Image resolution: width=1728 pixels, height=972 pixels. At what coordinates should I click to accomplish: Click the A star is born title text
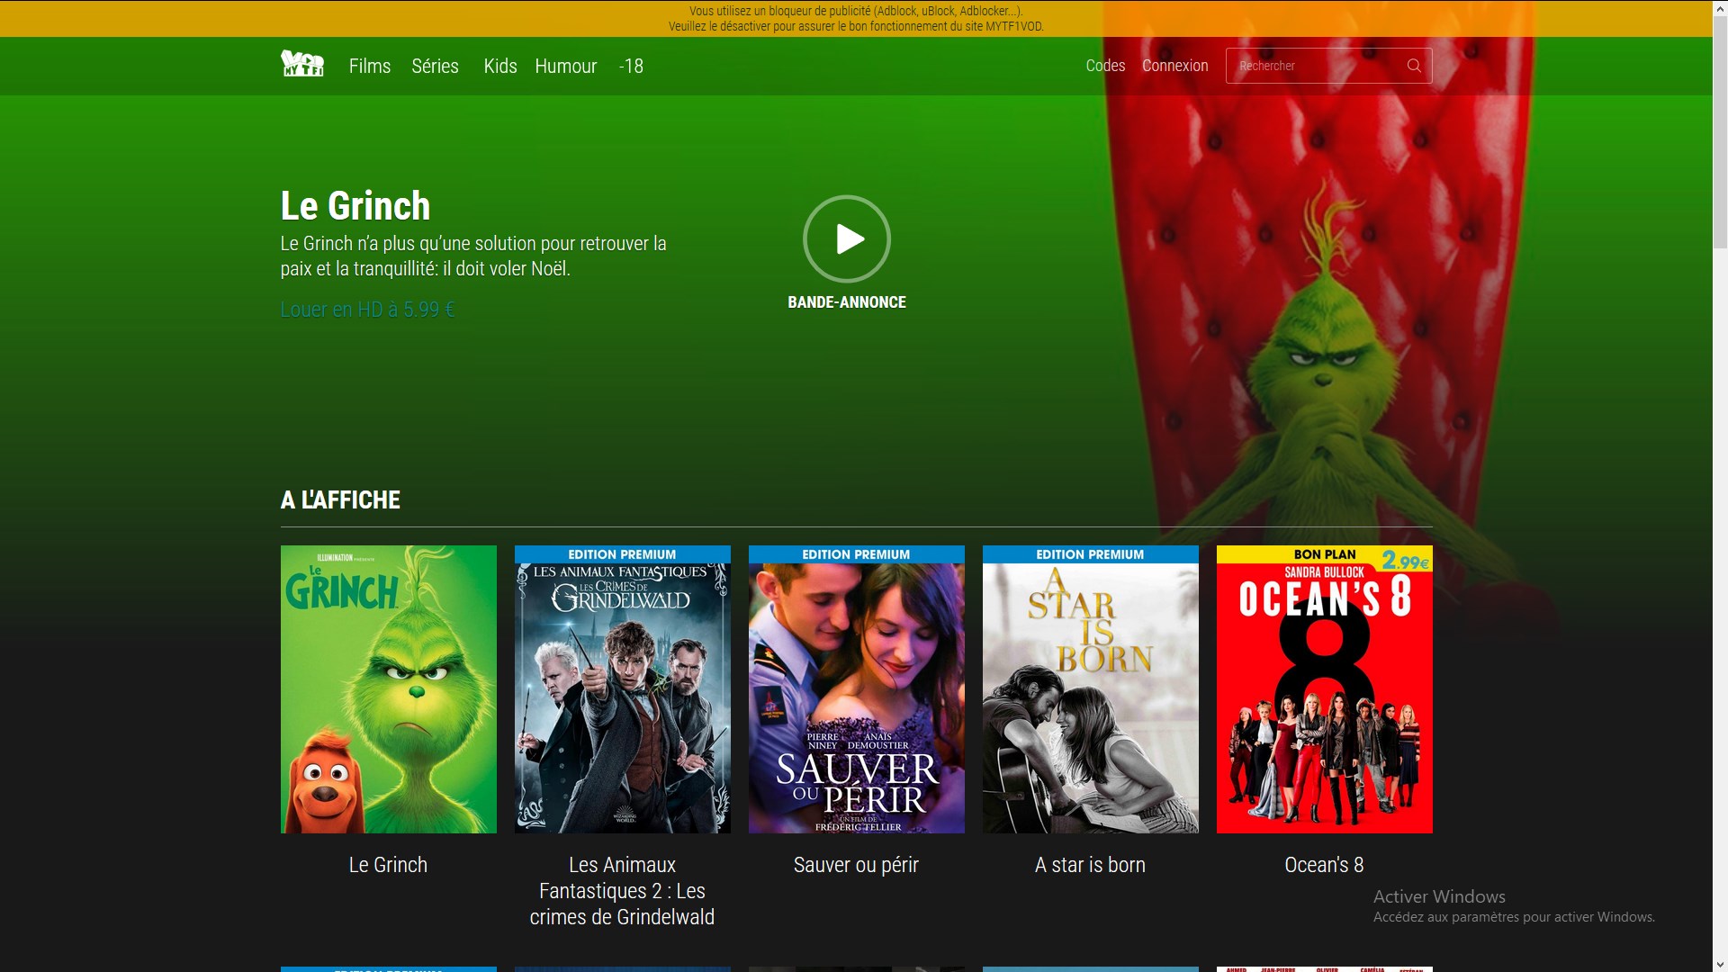(x=1090, y=865)
